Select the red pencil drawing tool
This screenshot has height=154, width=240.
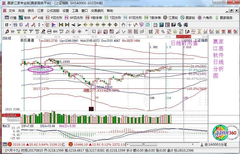pyautogui.click(x=7, y=32)
